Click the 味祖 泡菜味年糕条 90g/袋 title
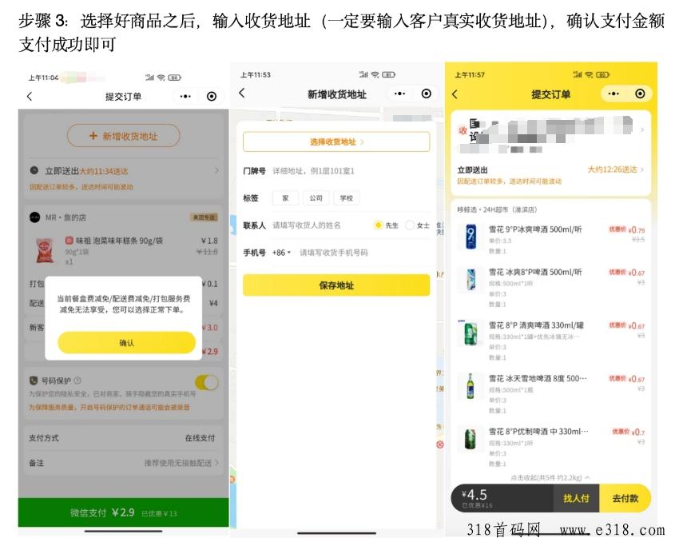Viewport: 675px width, 538px height. [x=119, y=241]
